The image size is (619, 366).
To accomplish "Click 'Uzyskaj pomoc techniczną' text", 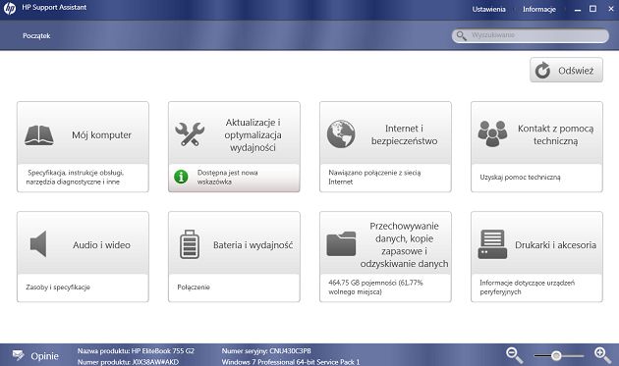I will 520,177.
